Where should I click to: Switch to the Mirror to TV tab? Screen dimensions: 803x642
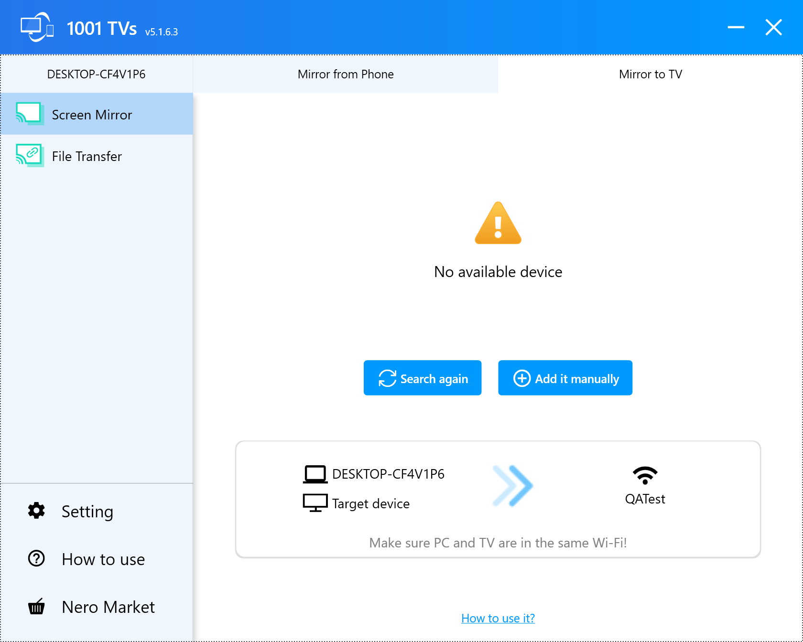tap(651, 74)
